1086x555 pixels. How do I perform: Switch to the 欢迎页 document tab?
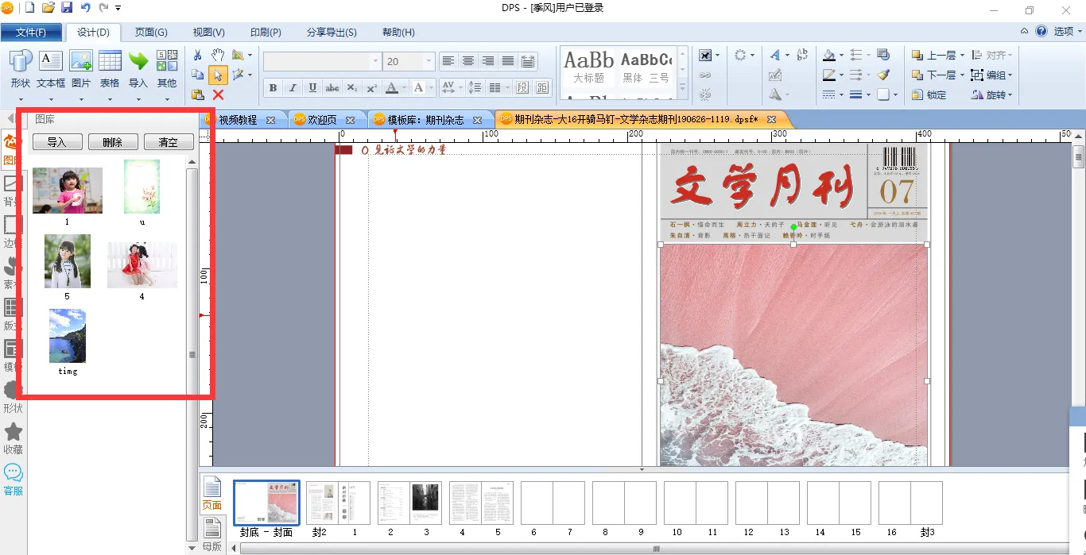click(322, 120)
